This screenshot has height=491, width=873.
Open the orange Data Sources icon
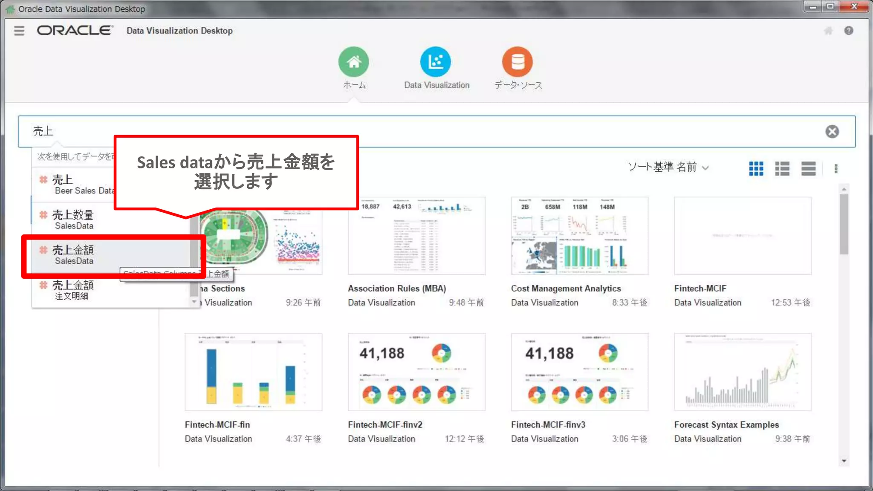pyautogui.click(x=517, y=62)
